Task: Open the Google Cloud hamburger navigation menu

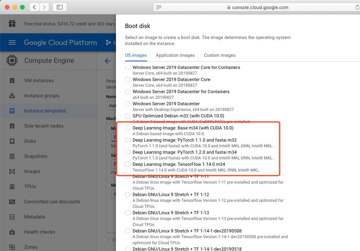Action: click(12, 42)
